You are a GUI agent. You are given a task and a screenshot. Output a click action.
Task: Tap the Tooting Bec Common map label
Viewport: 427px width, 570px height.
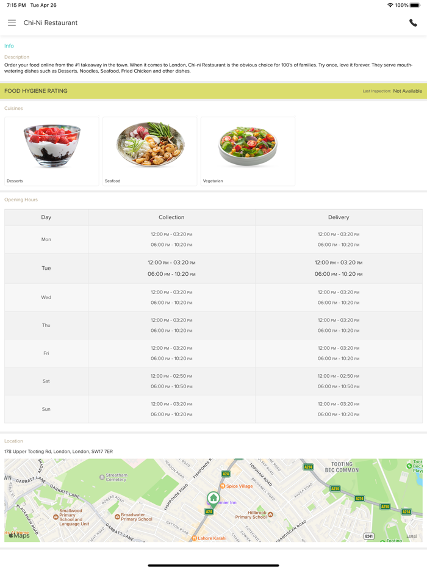(x=342, y=467)
